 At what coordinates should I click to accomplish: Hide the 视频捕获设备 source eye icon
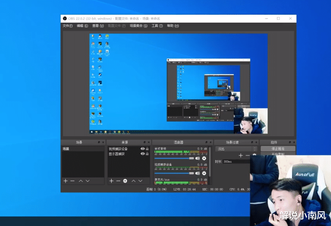point(142,148)
